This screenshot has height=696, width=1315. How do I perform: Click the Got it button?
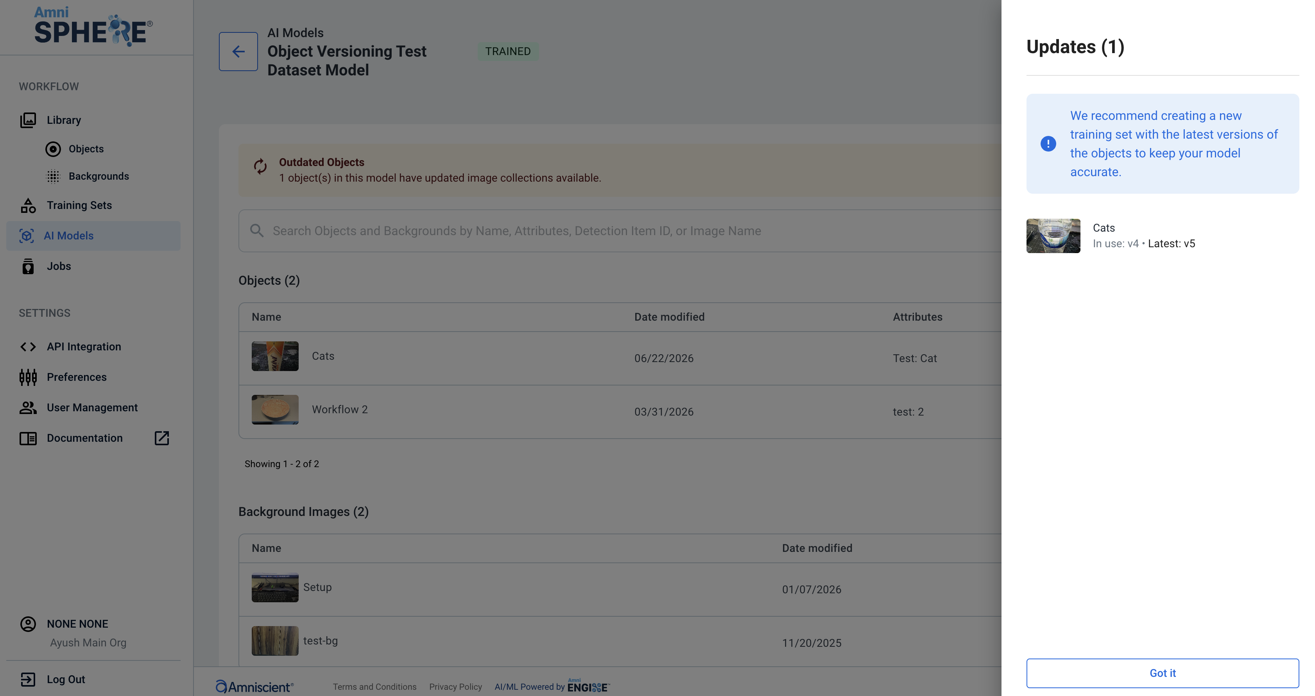pyautogui.click(x=1163, y=673)
